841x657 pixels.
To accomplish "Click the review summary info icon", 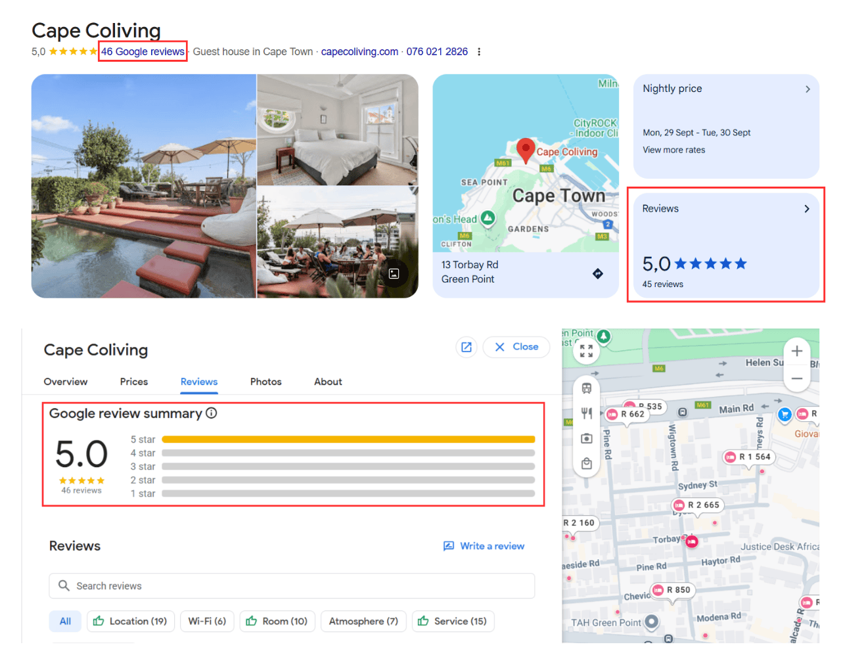I will [211, 413].
